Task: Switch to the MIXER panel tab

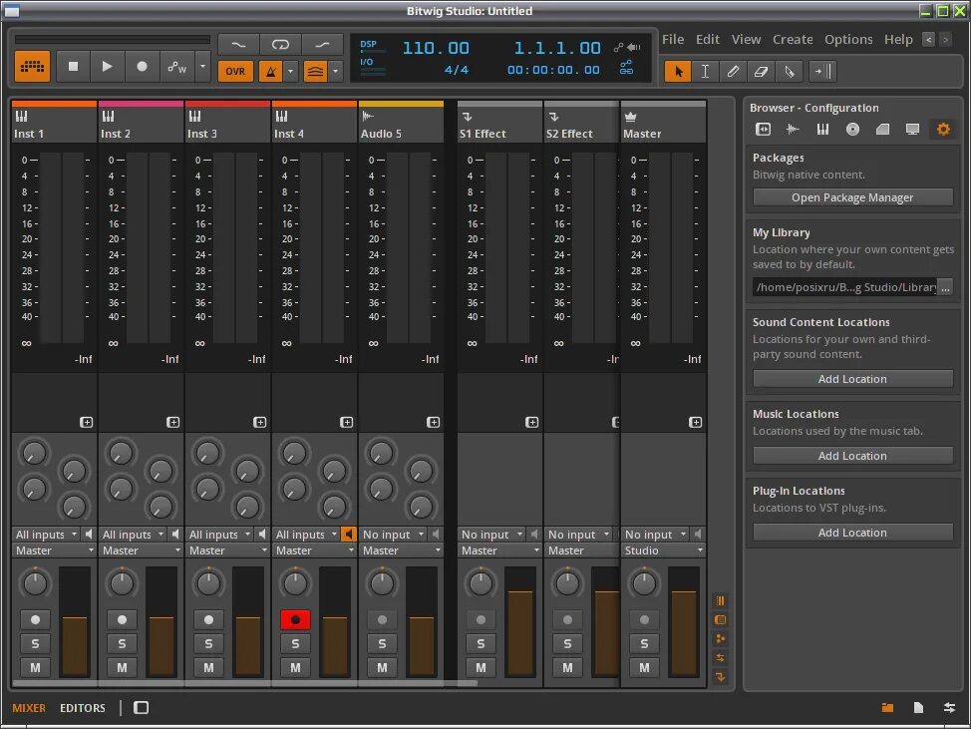Action: (29, 707)
